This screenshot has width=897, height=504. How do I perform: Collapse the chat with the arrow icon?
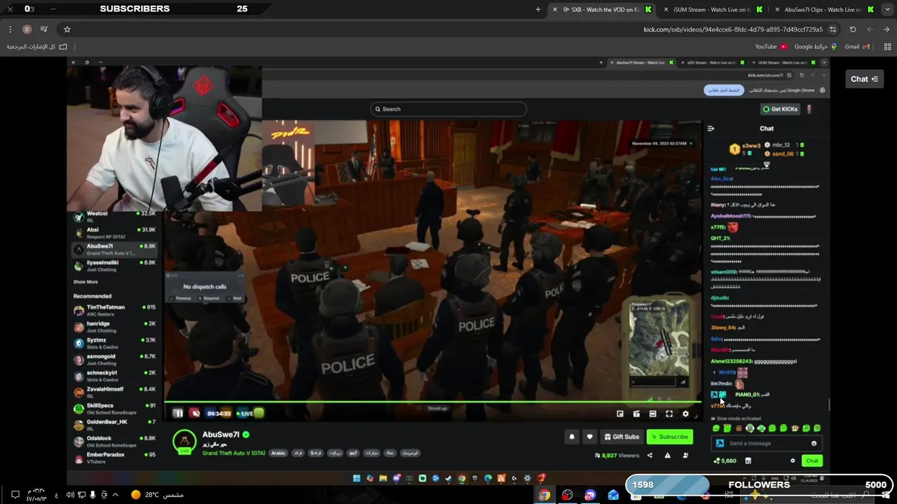711,129
